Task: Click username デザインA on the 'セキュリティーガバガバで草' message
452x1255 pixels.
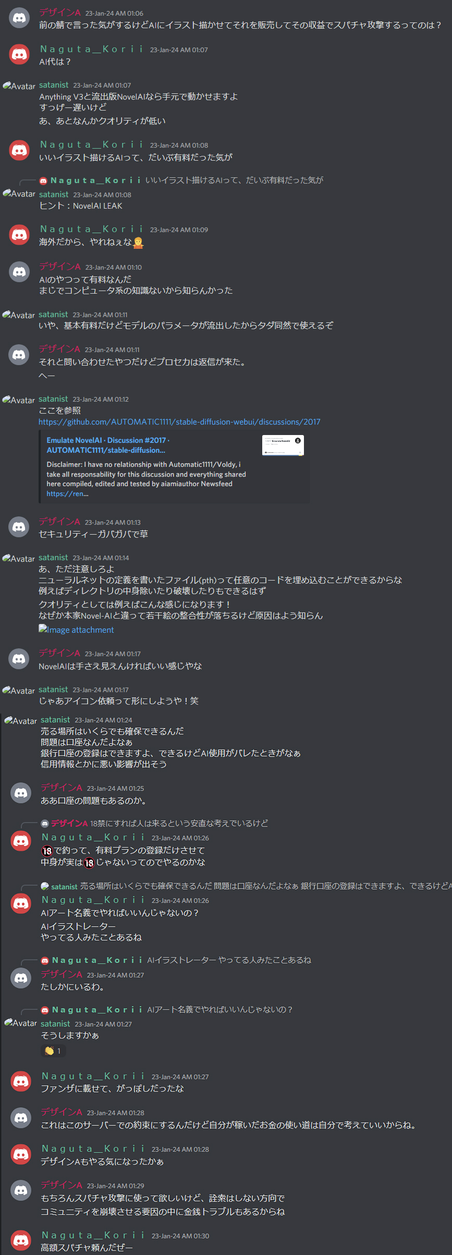Action: point(59,522)
